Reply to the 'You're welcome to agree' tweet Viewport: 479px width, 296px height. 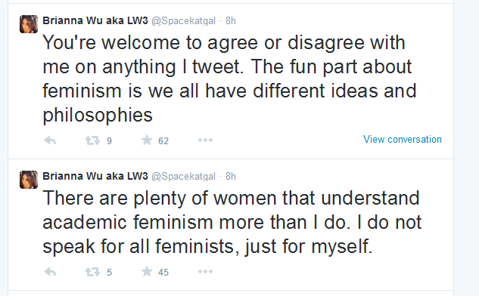(50, 140)
